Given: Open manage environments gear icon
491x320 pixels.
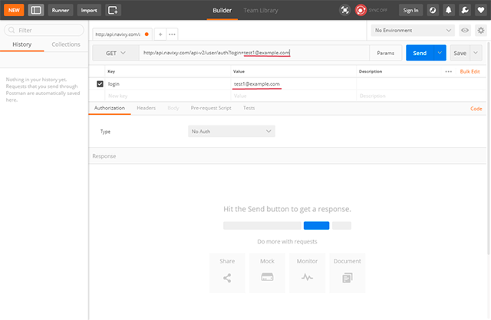Looking at the screenshot, I should point(481,31).
